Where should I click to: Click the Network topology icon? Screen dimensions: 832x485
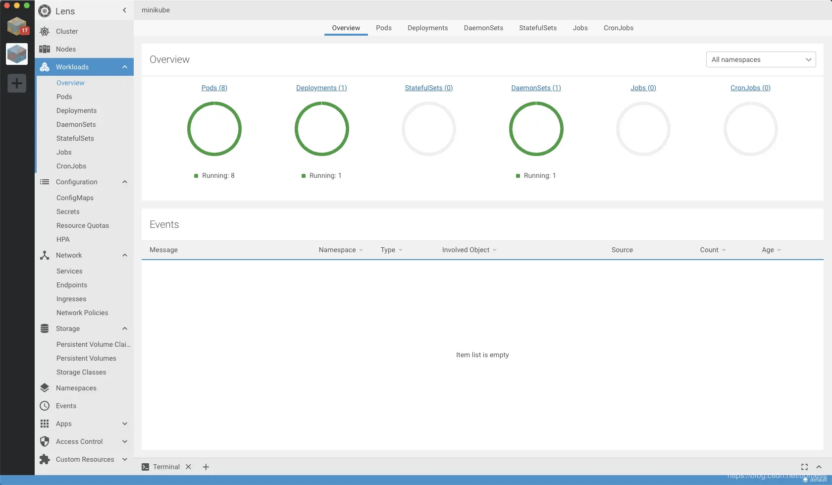45,255
